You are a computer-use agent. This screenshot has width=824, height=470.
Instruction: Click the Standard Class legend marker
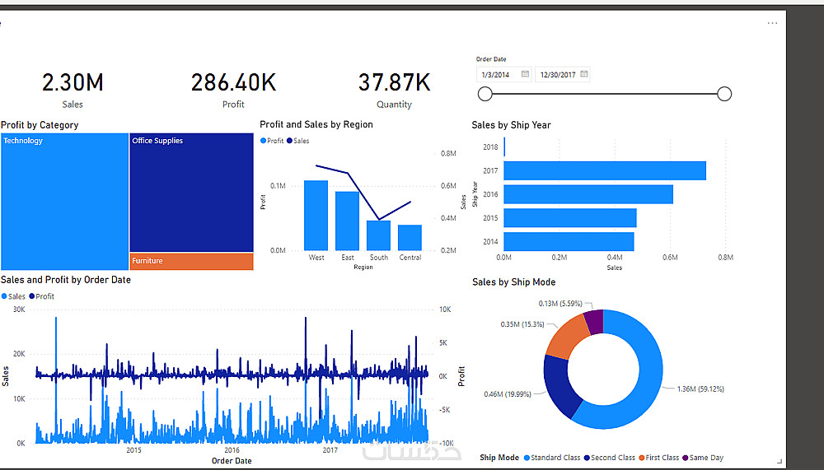pyautogui.click(x=527, y=458)
